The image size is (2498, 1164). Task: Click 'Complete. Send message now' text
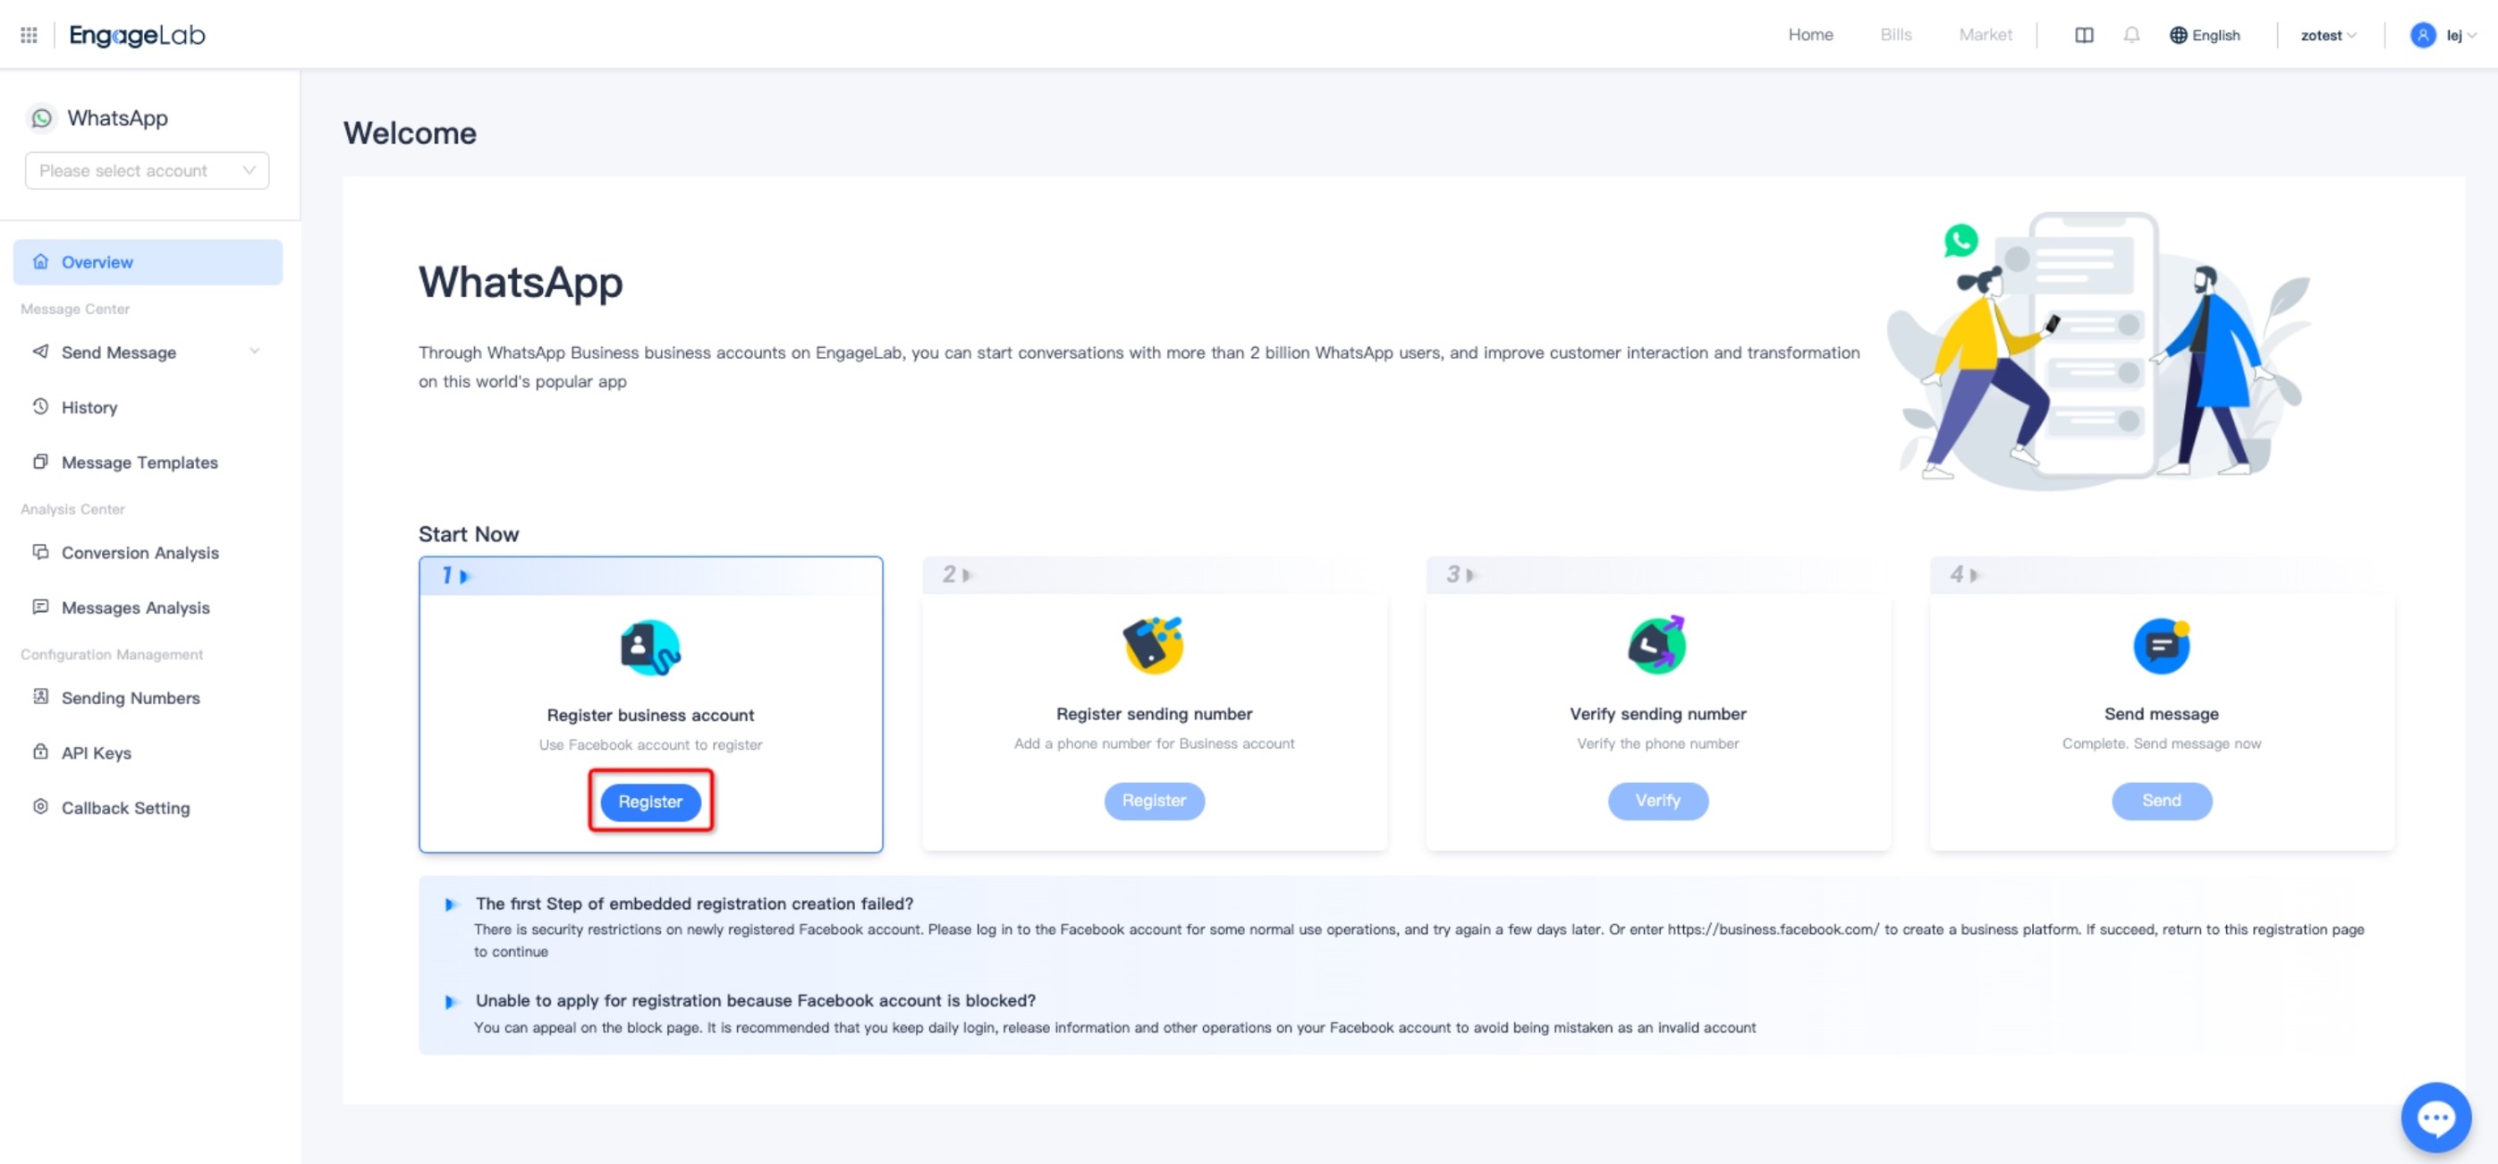pos(2162,744)
